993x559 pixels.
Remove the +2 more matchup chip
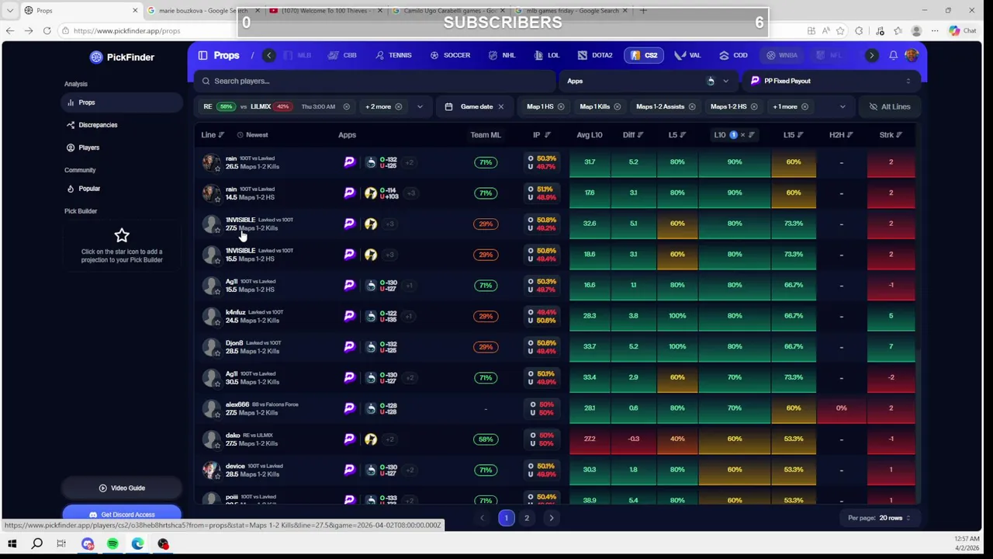point(398,106)
